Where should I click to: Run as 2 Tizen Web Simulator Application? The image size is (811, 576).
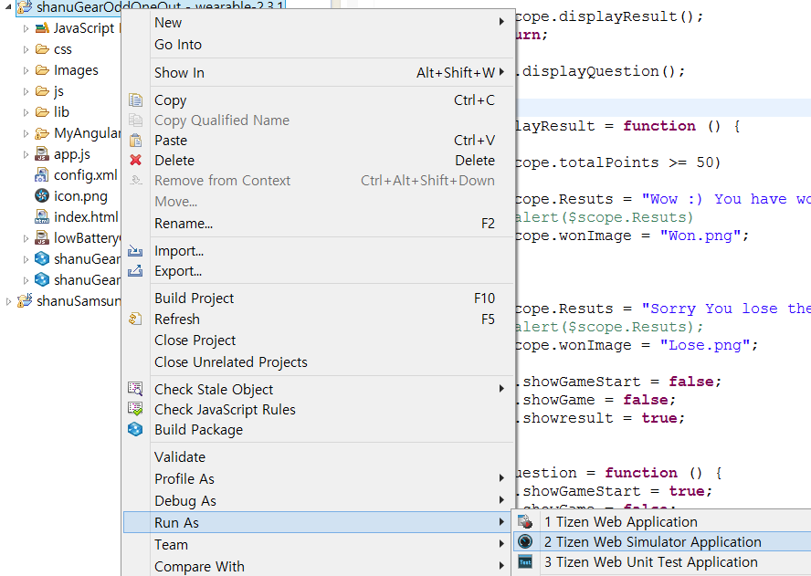[x=662, y=541]
